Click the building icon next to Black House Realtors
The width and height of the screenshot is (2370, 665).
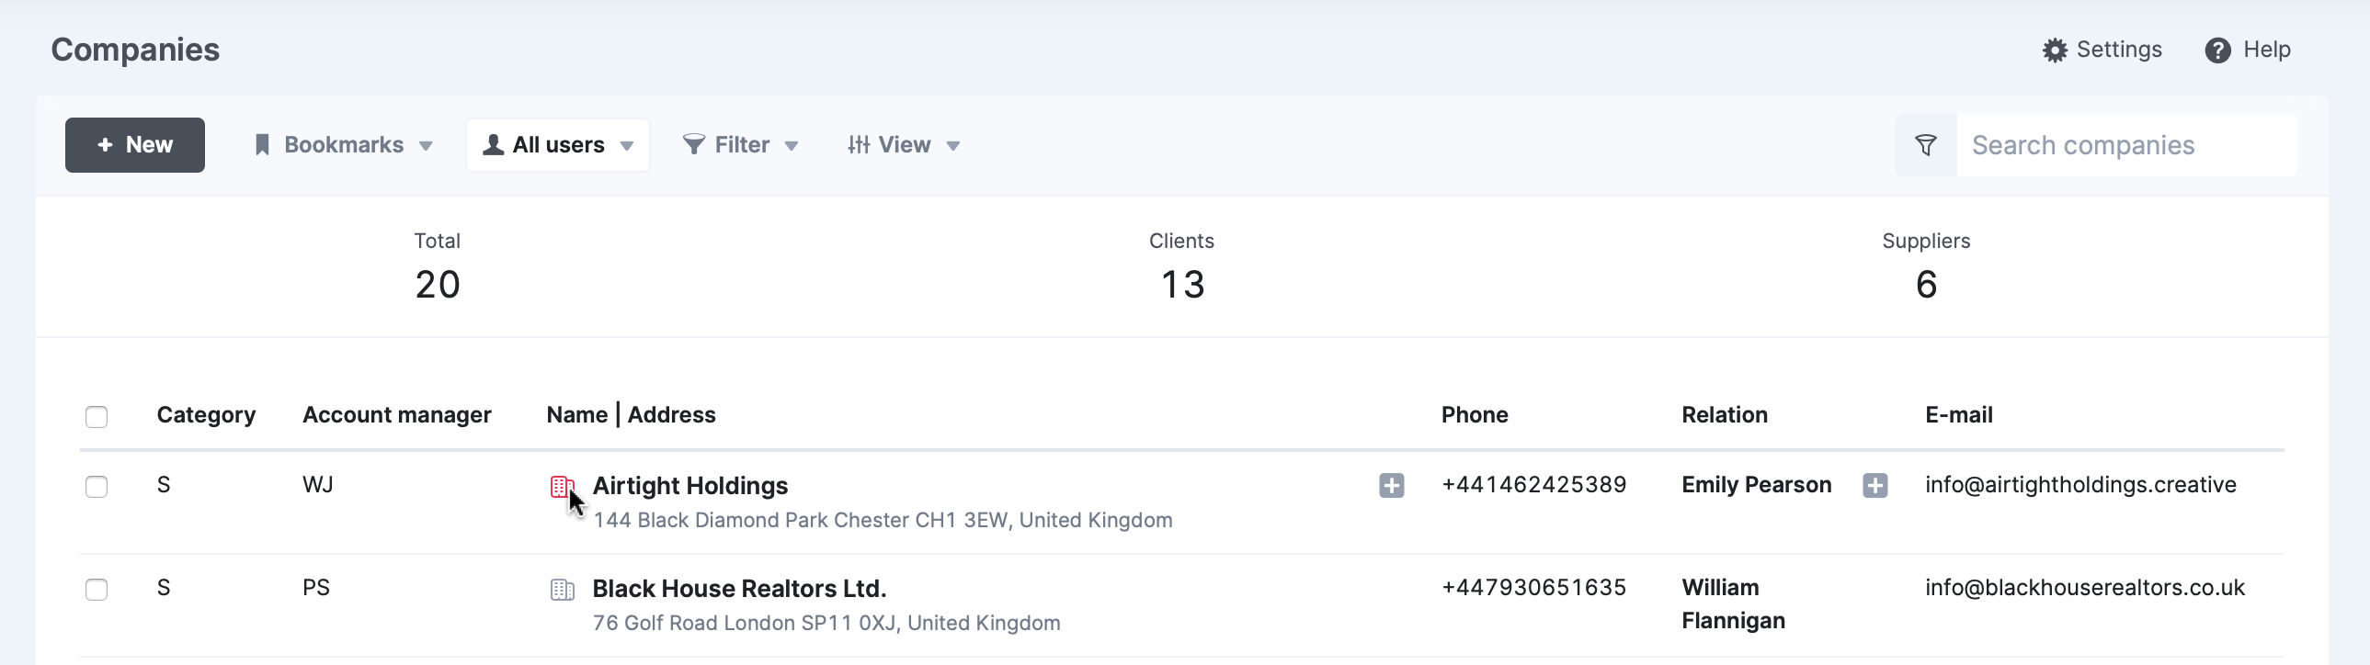(x=562, y=589)
